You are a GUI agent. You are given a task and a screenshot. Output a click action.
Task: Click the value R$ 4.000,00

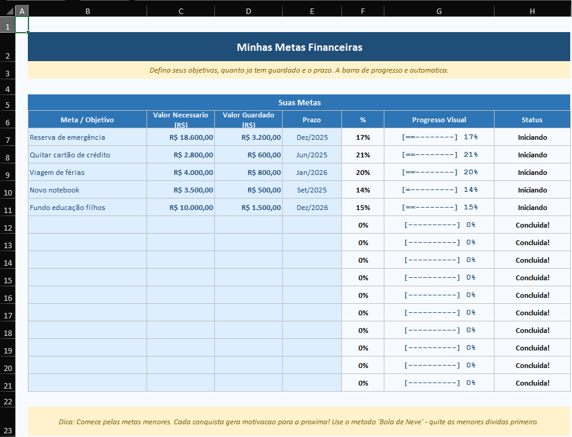(x=180, y=172)
